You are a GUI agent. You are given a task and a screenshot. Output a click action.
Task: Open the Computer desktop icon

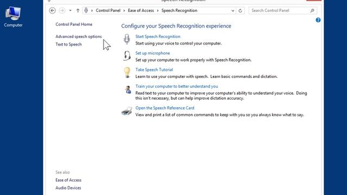coord(13,17)
